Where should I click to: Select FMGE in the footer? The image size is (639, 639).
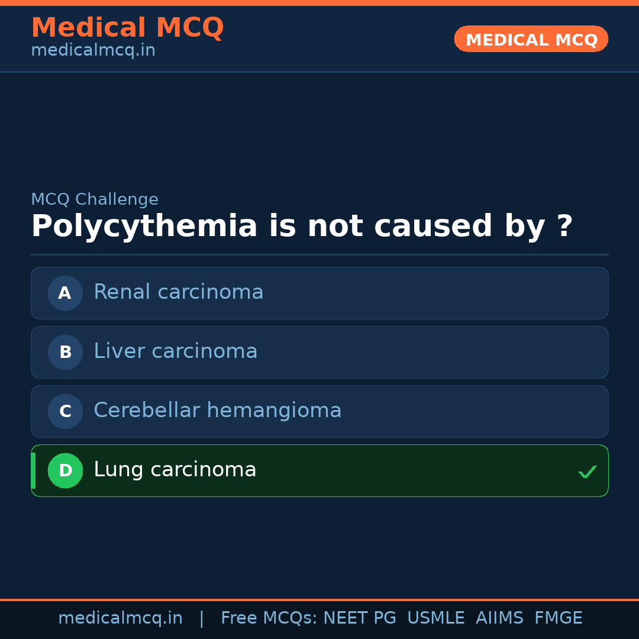558,618
